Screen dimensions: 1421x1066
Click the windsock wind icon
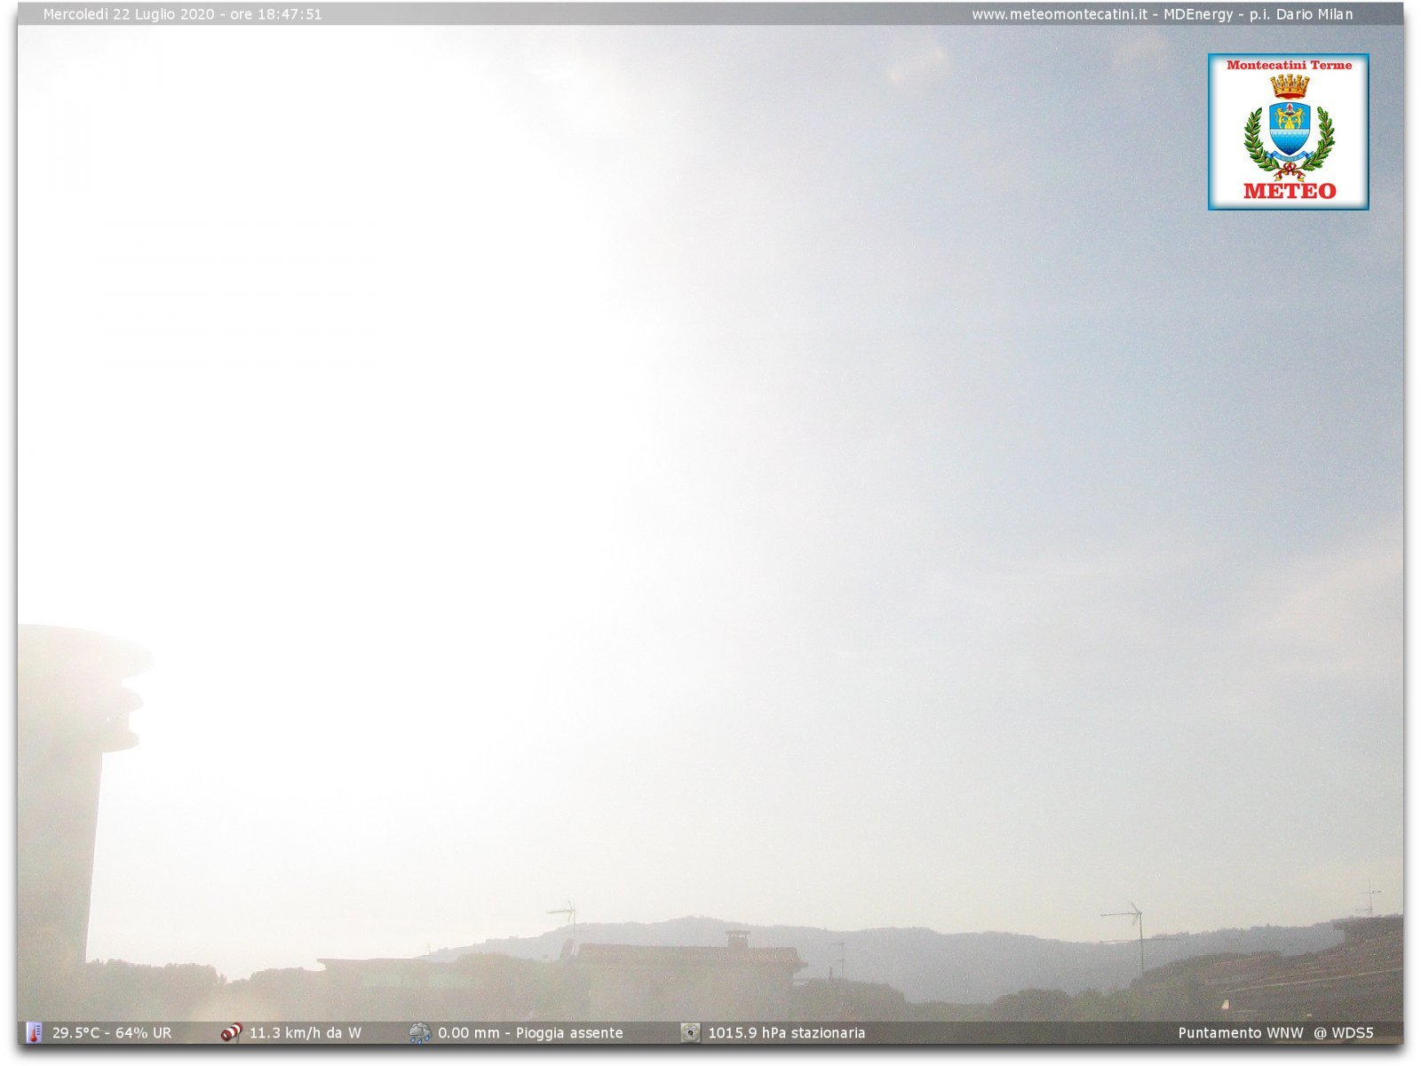pyautogui.click(x=231, y=1032)
